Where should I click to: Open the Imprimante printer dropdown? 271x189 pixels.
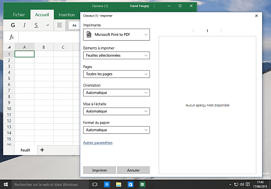116,34
